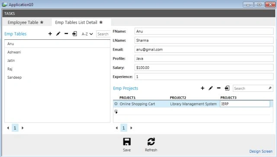The height and width of the screenshot is (157, 277).
Task: Edit selected Emp Tables record
Action: pos(58,34)
